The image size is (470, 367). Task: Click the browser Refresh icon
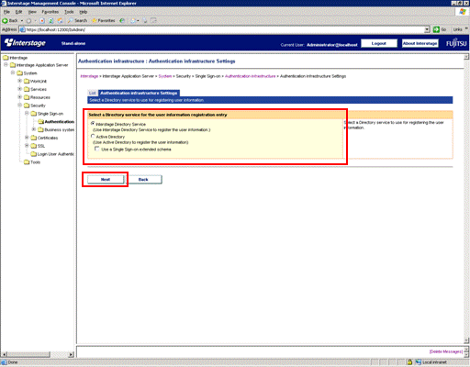51,20
